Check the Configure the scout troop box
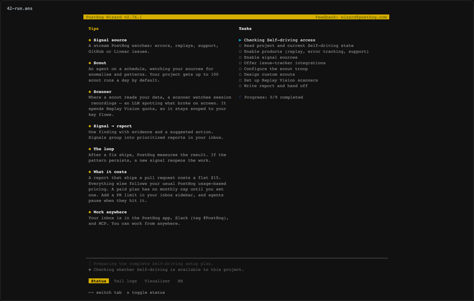Screen dimensions: 474x301 pyautogui.click(x=240, y=69)
